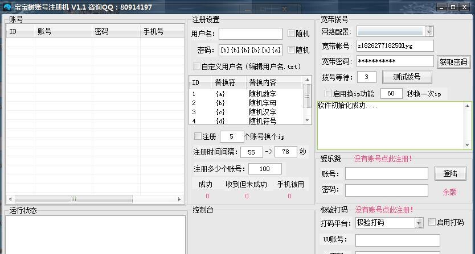Viewport: 475px width, 254px height.
Task: Click left arrow of 账号 list scrollbar
Action: tap(10, 199)
